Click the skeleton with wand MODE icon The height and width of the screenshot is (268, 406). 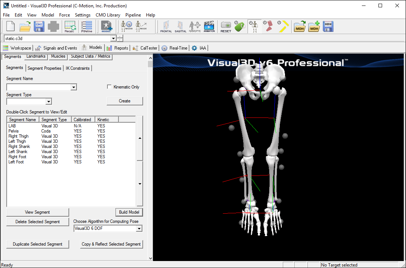coord(141,26)
